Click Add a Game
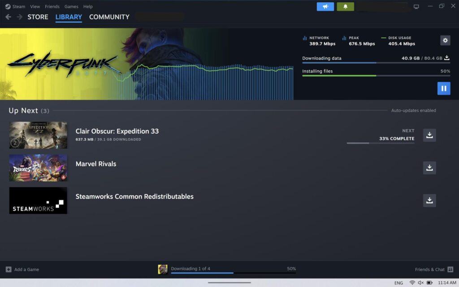The width and height of the screenshot is (459, 287). point(22,269)
